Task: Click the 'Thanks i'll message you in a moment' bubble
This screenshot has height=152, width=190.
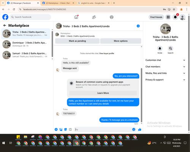Action: click(119, 120)
